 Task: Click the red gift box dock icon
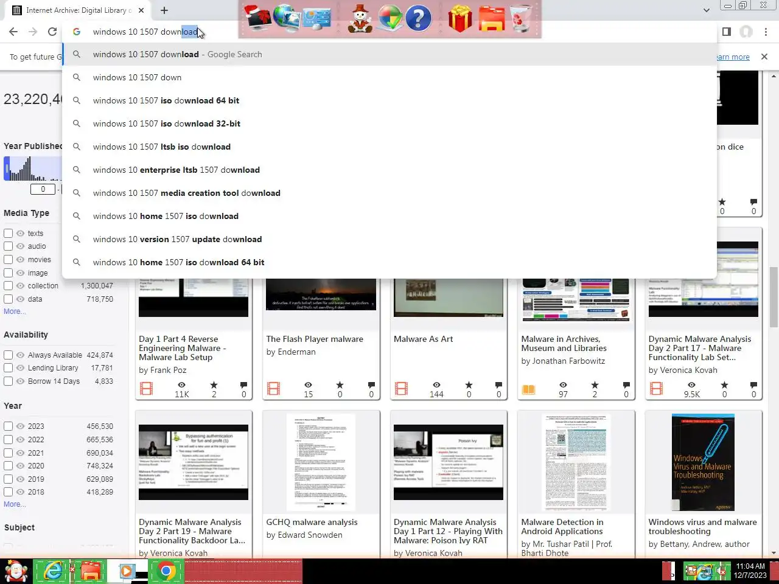[x=460, y=18]
